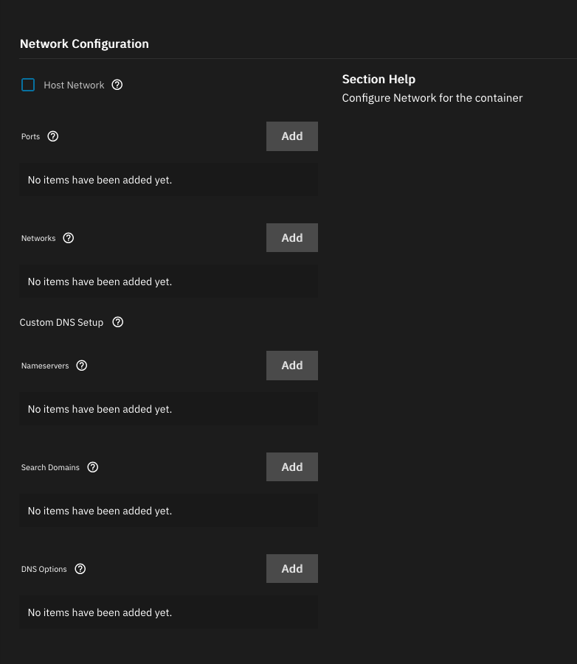Add a Nameservers item
Viewport: 577px width, 664px height.
tap(291, 366)
